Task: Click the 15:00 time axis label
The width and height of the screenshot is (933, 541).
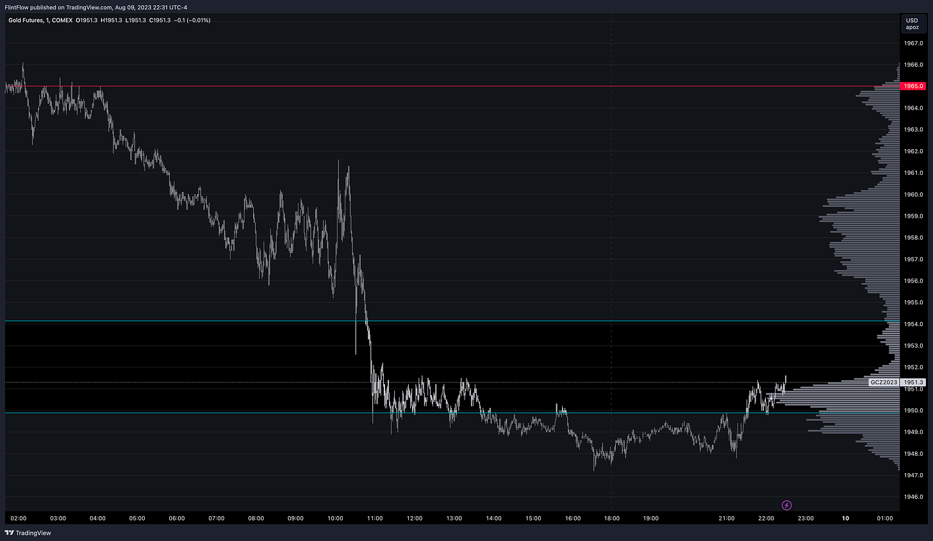Action: tap(533, 519)
